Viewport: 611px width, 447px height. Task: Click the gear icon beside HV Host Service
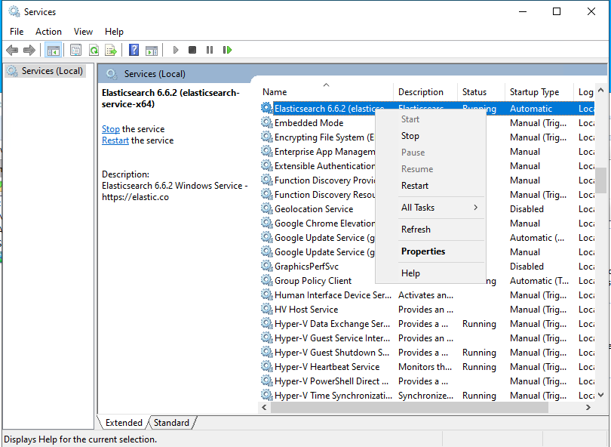click(266, 310)
